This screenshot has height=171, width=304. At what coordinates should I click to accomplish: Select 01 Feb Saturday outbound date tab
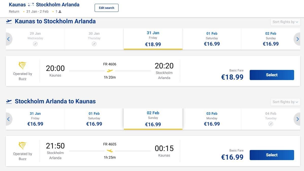coord(212,39)
